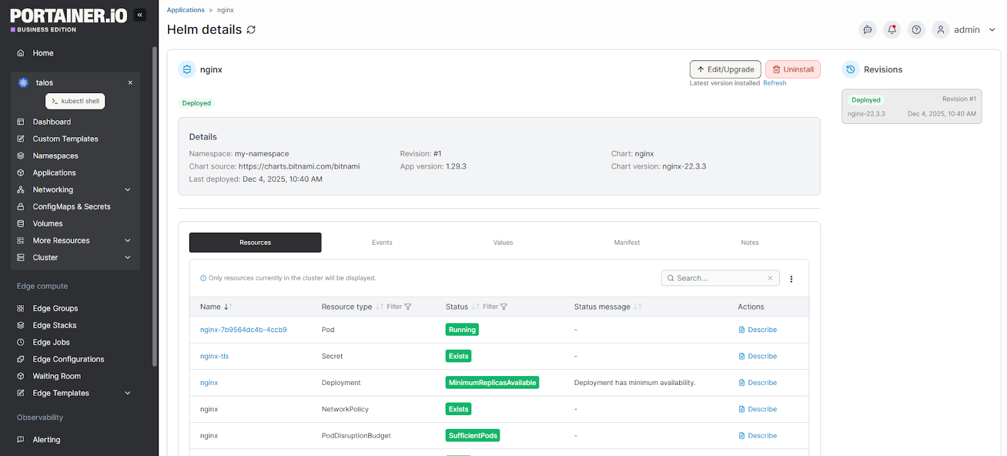Select the Resources tab
Screen dimensions: 1007x456
tap(255, 243)
